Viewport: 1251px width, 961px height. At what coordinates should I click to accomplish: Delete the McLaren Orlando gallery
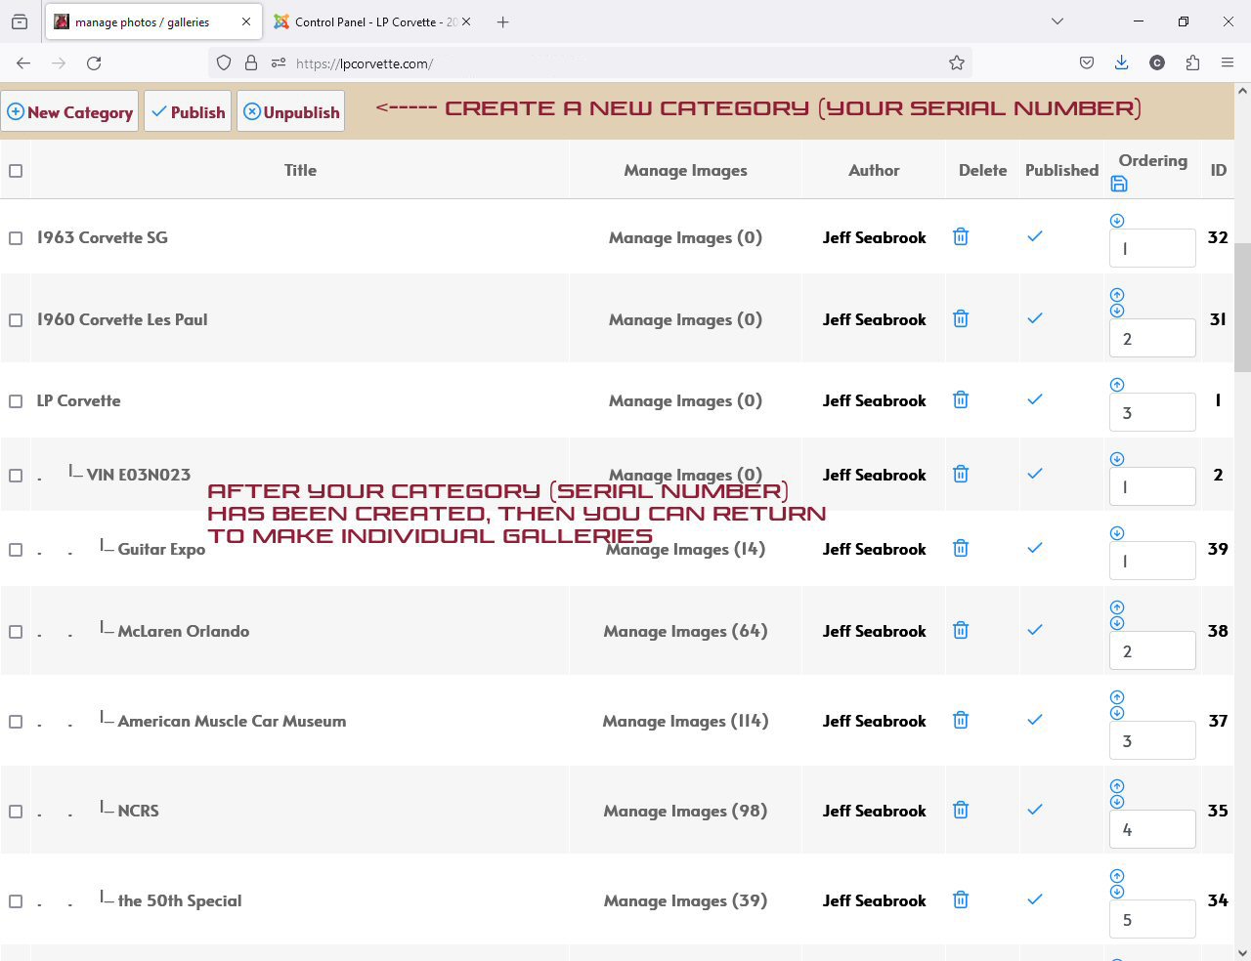[961, 630]
